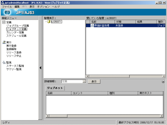Click the detail table horizontal scrollbar thumb

[x=58, y=116]
